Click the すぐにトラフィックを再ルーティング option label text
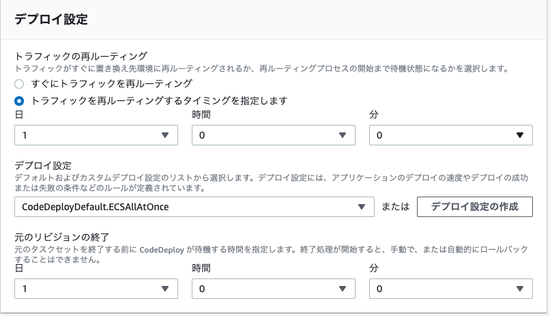The width and height of the screenshot is (550, 316). 111,84
